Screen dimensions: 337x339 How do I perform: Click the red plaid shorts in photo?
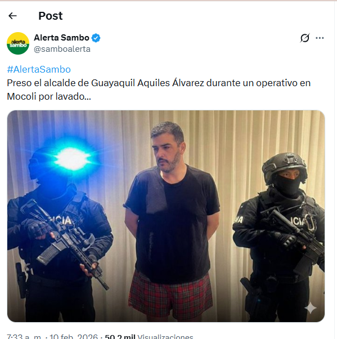(x=170, y=295)
